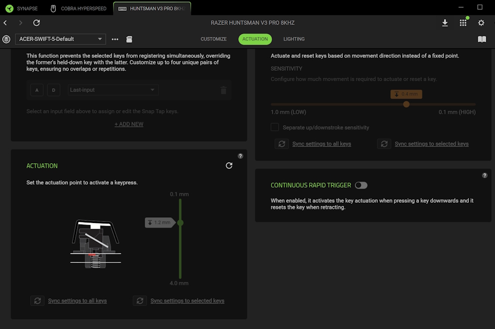The width and height of the screenshot is (495, 329).
Task: Click the 1.0 mm (LOW) sensitivity label
Action: [288, 112]
